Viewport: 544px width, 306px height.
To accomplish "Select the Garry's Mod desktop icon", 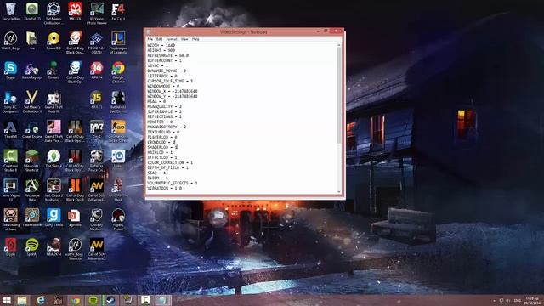I will point(54,218).
